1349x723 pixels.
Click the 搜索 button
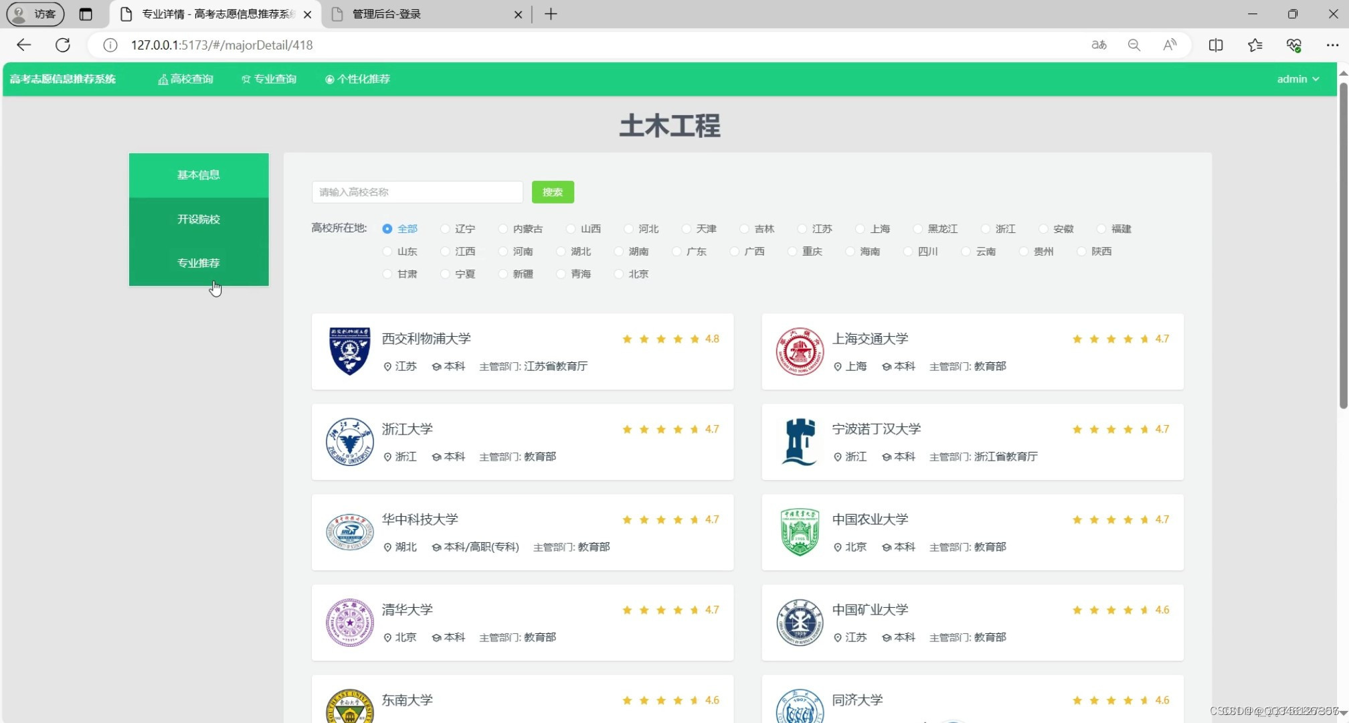(x=553, y=192)
